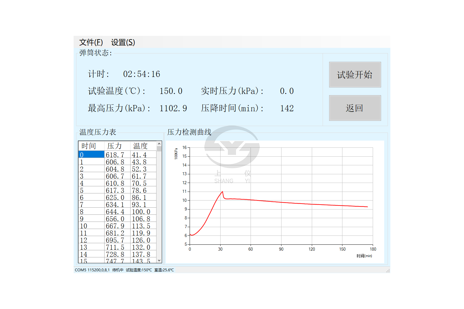Click the table scroll down arrow
464x309 pixels.
[159, 260]
